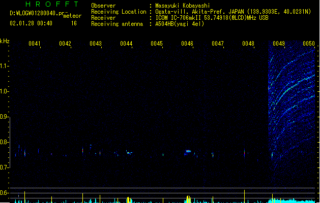Viewport: 320px width, 203px height.
Task: Click the 0.6 kHz axis label
Action: pos(4,193)
